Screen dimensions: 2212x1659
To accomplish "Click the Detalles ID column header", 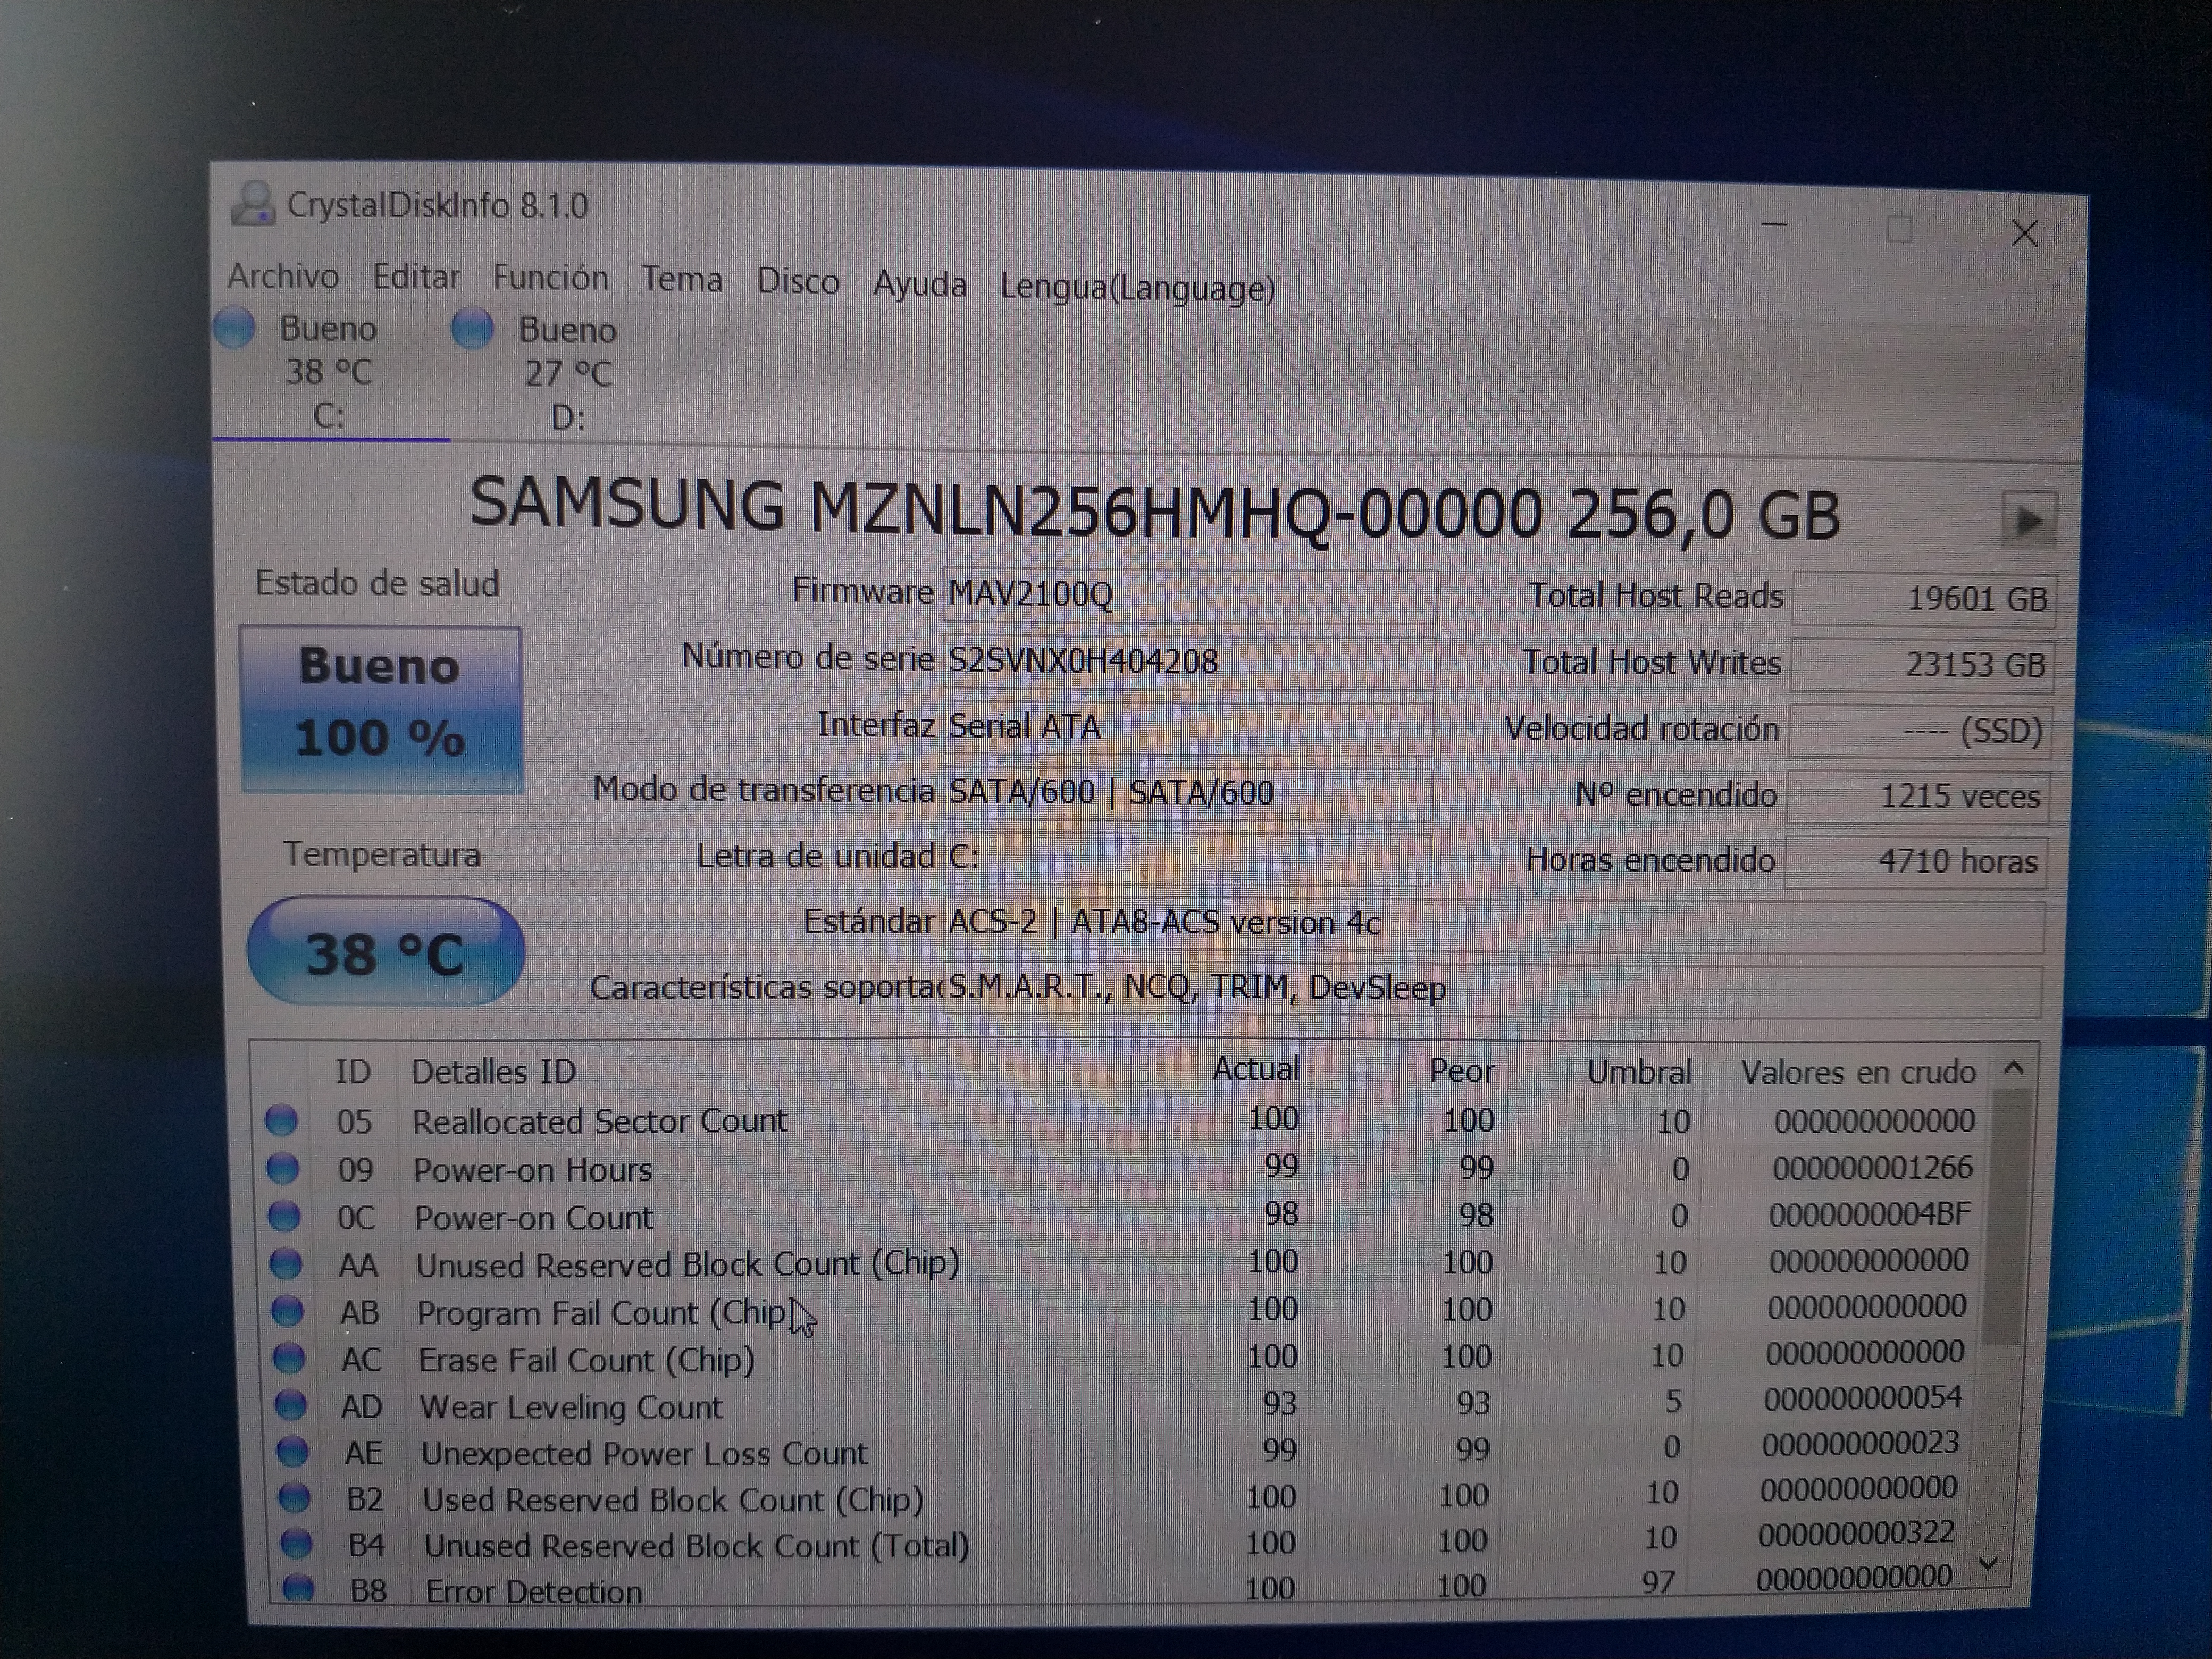I will pyautogui.click(x=494, y=1071).
